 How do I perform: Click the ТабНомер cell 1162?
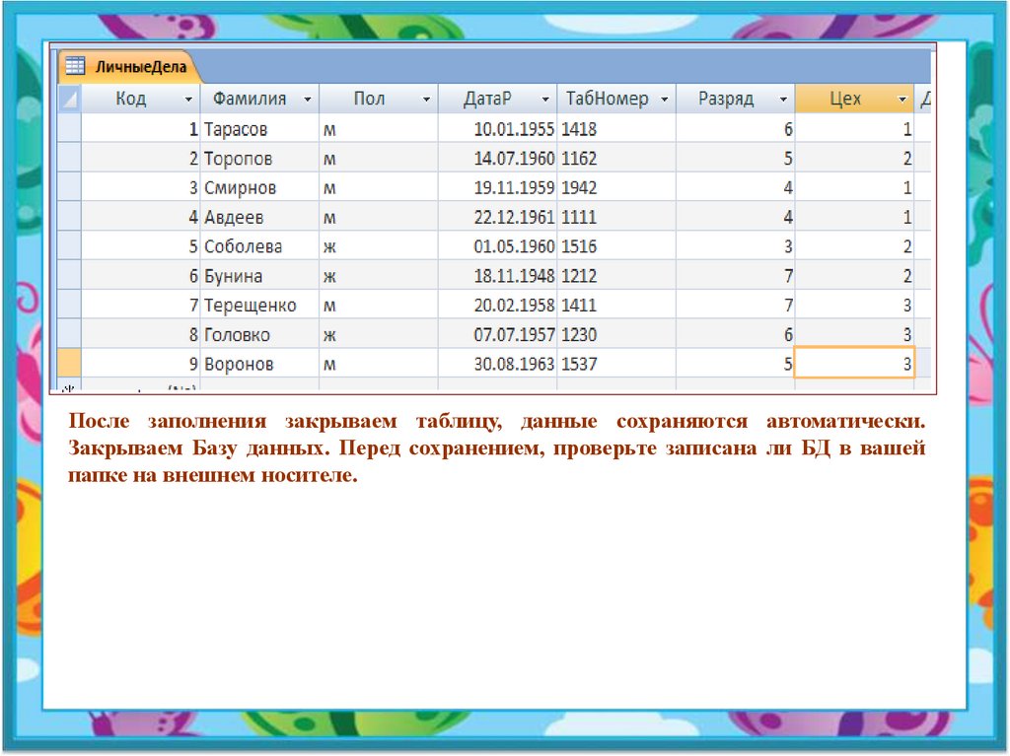point(616,159)
